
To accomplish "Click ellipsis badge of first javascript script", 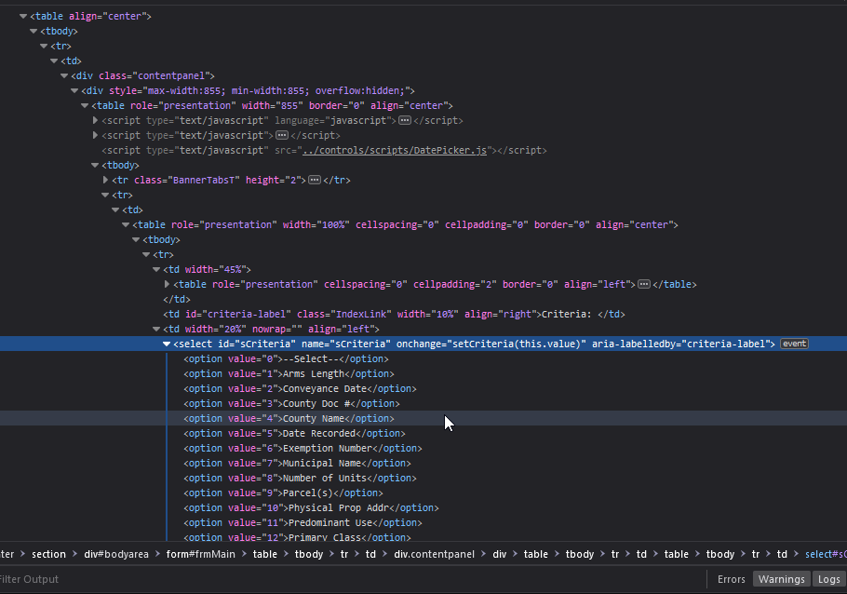I will coord(405,120).
